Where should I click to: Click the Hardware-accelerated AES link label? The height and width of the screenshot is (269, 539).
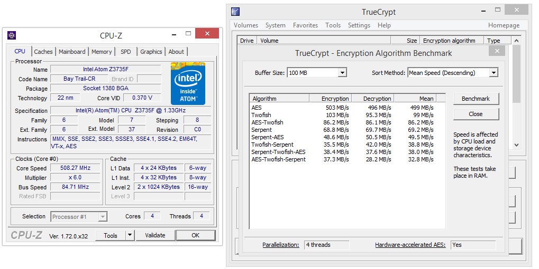point(410,245)
